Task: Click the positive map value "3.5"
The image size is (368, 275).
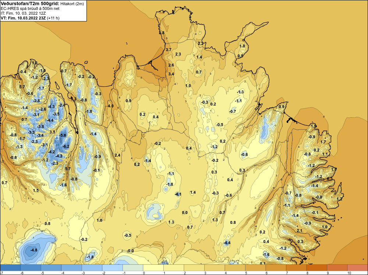Action: (52, 132)
